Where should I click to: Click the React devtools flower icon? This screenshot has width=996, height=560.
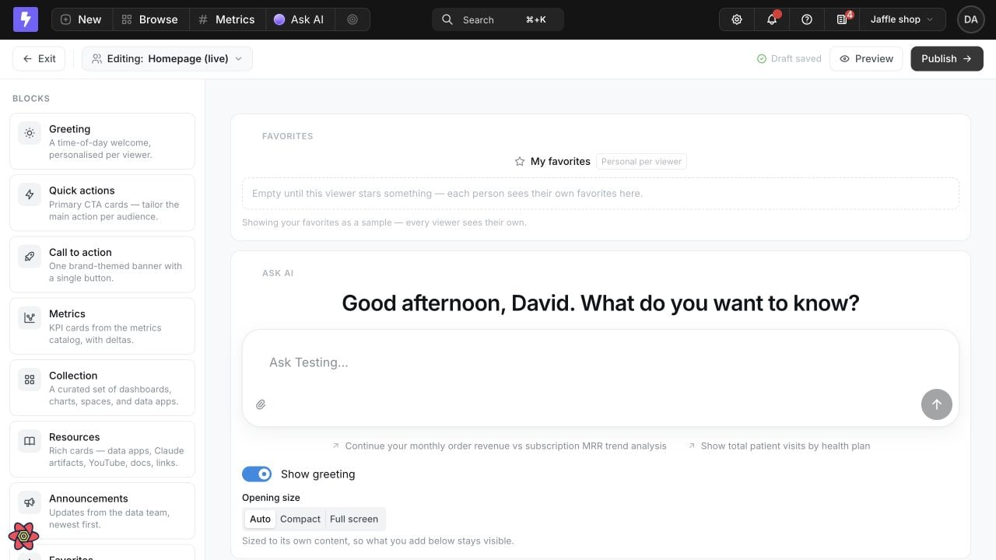coord(24,536)
